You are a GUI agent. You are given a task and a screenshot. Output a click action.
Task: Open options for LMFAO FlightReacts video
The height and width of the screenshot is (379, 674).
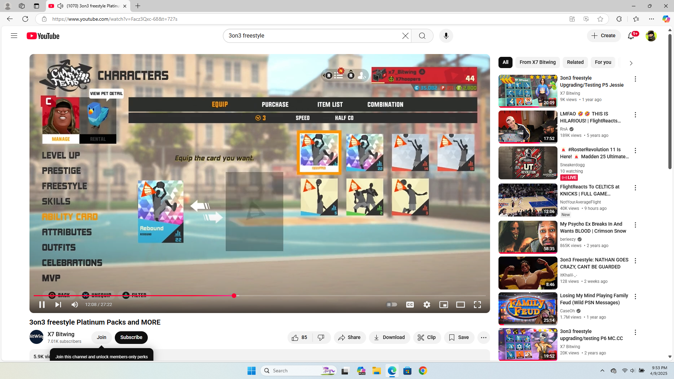635,115
